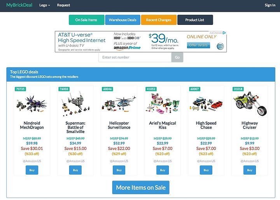The height and width of the screenshot is (200, 280).
Task: Buy the Nindroid MechDragon set
Action: 32,170
